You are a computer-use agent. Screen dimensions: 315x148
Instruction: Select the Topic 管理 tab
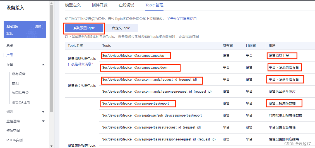(154, 5)
